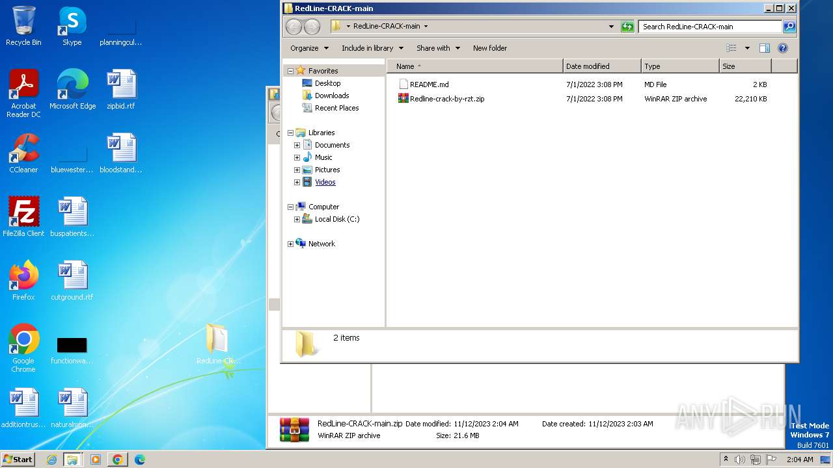Collapse the Favorites tree group

(x=290, y=71)
